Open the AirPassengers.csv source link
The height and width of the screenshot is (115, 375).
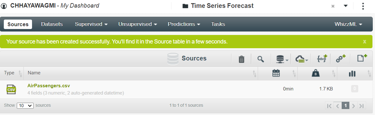(x=48, y=86)
